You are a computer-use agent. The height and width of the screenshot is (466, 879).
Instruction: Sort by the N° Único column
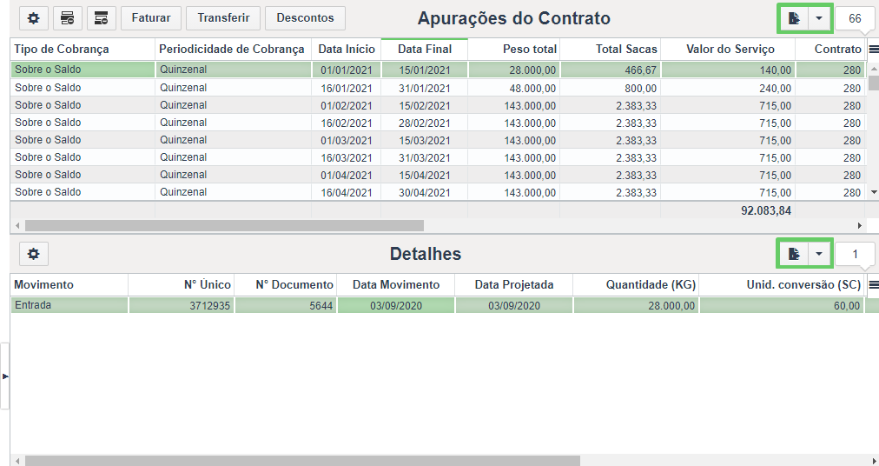click(x=181, y=284)
